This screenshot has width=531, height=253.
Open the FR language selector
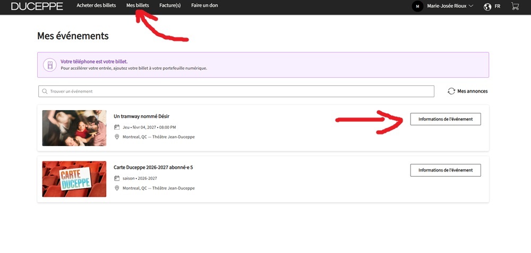pyautogui.click(x=497, y=6)
